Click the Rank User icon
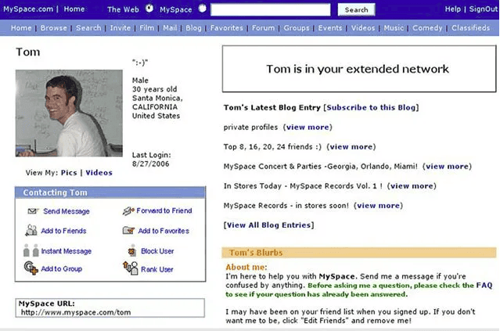Viewport: 500px width, 331px height. 130,269
